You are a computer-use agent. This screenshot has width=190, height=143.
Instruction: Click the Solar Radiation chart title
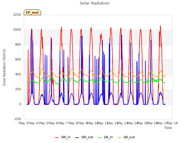(x=95, y=3)
